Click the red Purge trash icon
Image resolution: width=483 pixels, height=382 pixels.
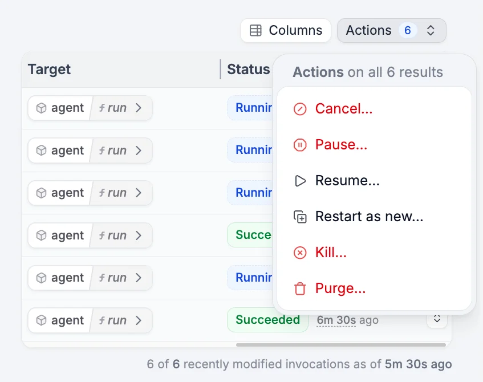click(300, 288)
